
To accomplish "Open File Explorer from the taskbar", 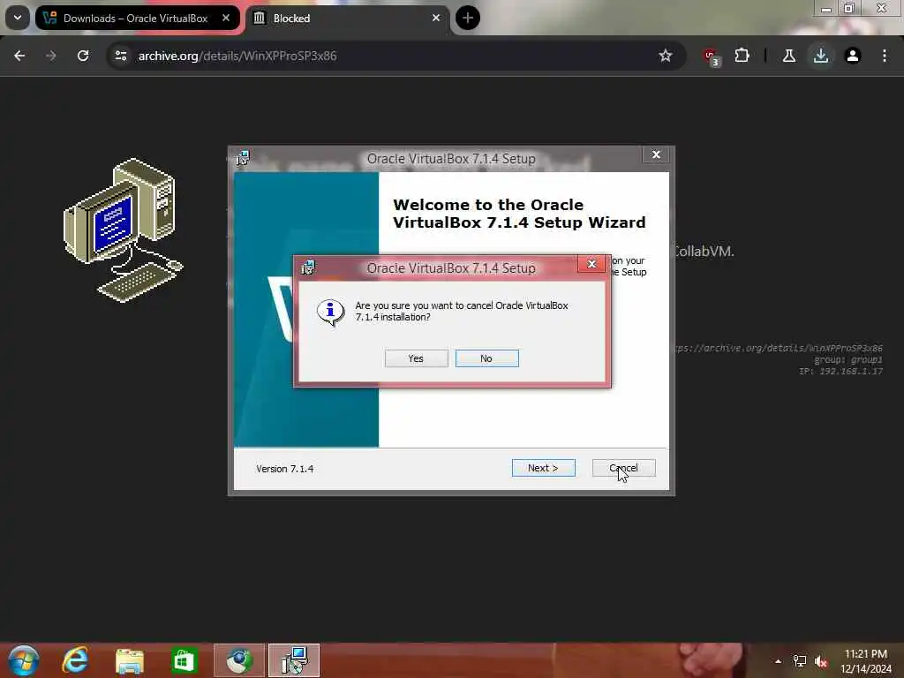I will pos(129,660).
